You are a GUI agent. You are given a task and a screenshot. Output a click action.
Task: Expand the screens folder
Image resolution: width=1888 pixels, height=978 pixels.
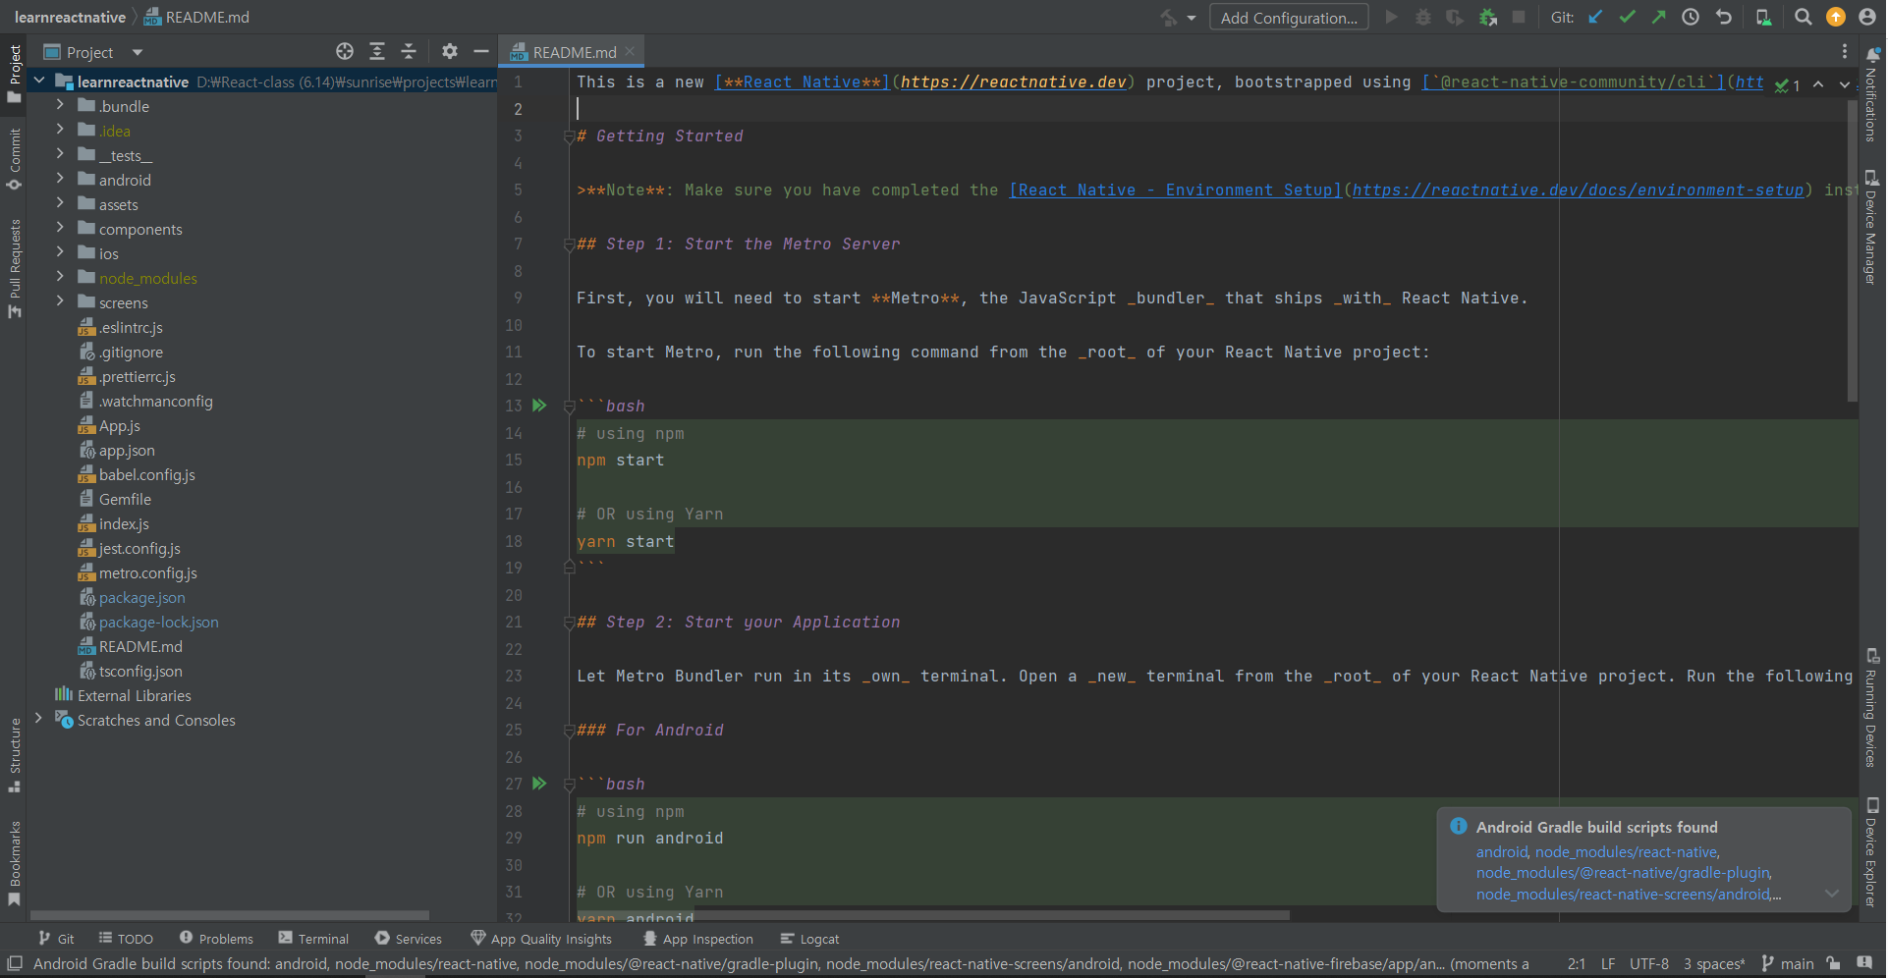[60, 301]
